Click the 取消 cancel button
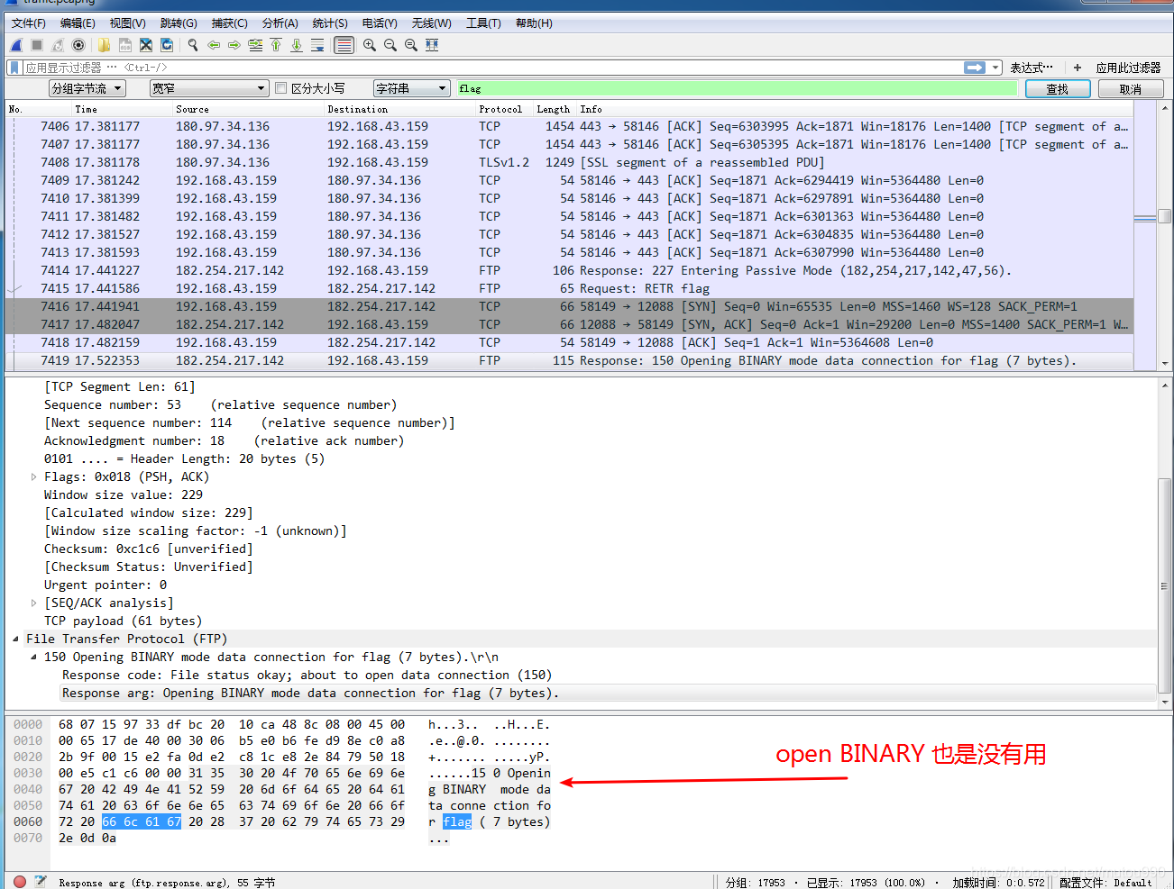 click(1131, 89)
